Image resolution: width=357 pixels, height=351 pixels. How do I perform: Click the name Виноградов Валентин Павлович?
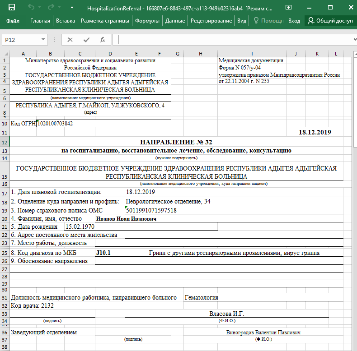263,333
